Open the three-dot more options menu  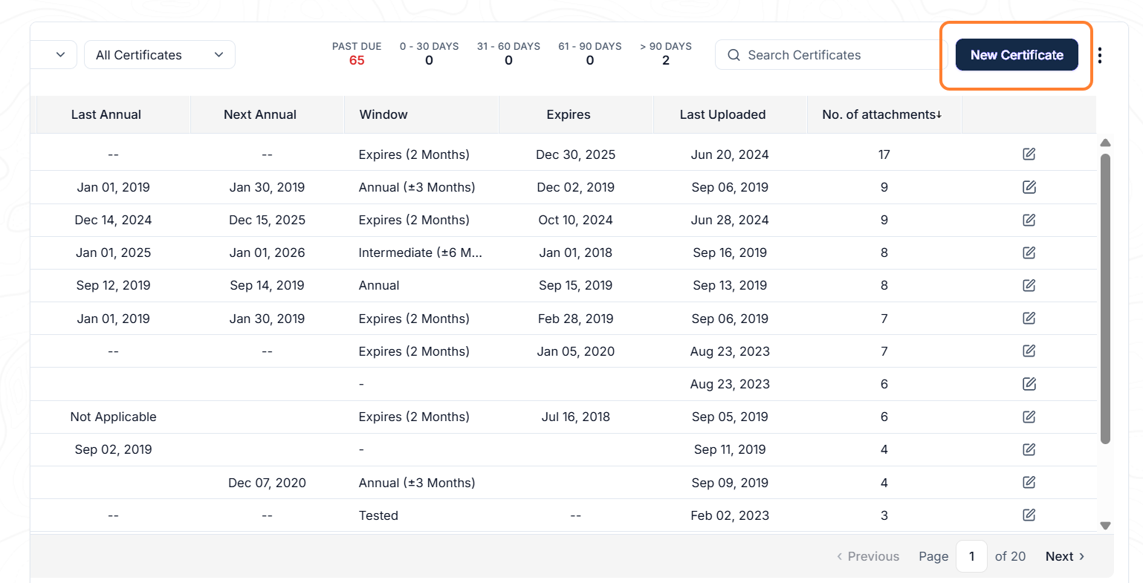[x=1100, y=55]
